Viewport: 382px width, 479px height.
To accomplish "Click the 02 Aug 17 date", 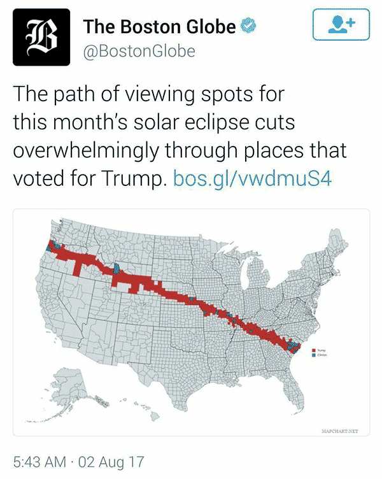I will (x=111, y=462).
